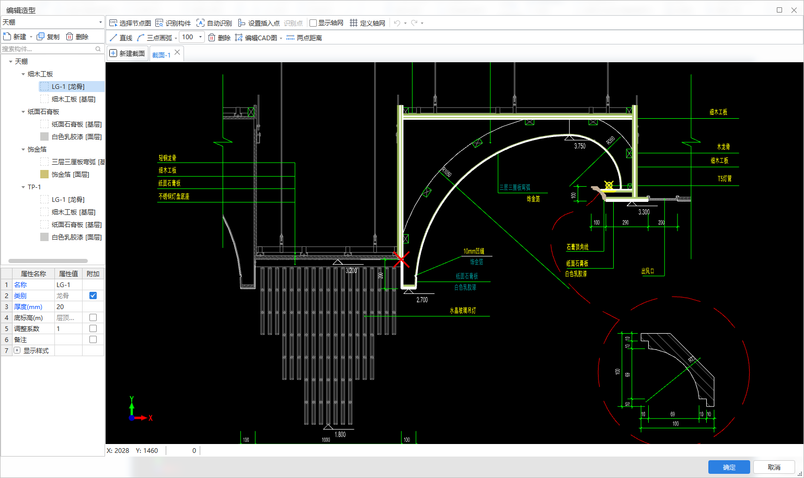Click the disabled 识别点 button
This screenshot has width=804, height=478.
click(293, 23)
